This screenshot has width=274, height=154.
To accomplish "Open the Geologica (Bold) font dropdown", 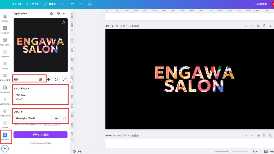I will pos(32,118).
